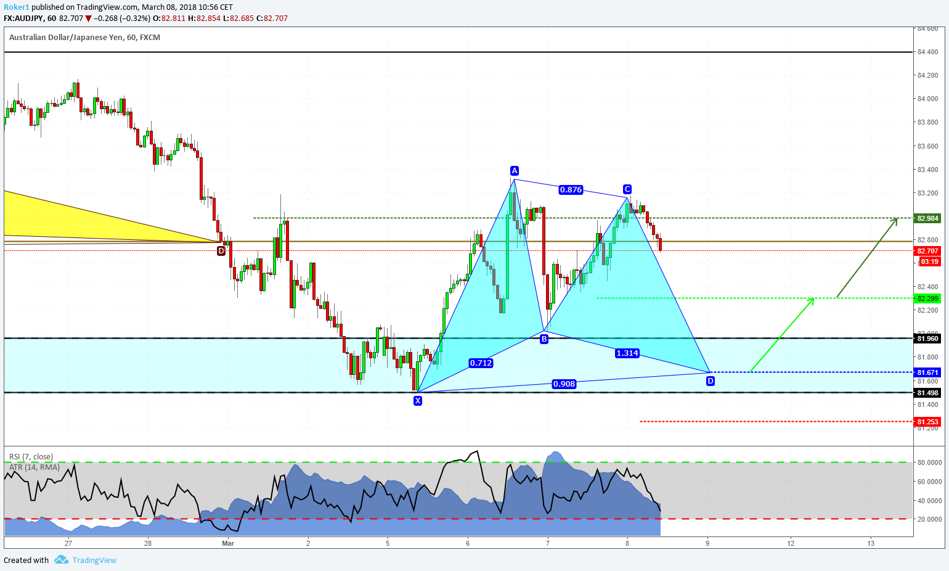Click the '9' date label on time axis

click(707, 543)
